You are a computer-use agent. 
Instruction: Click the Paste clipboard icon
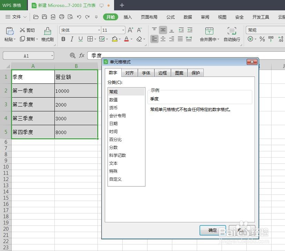pos(10,31)
